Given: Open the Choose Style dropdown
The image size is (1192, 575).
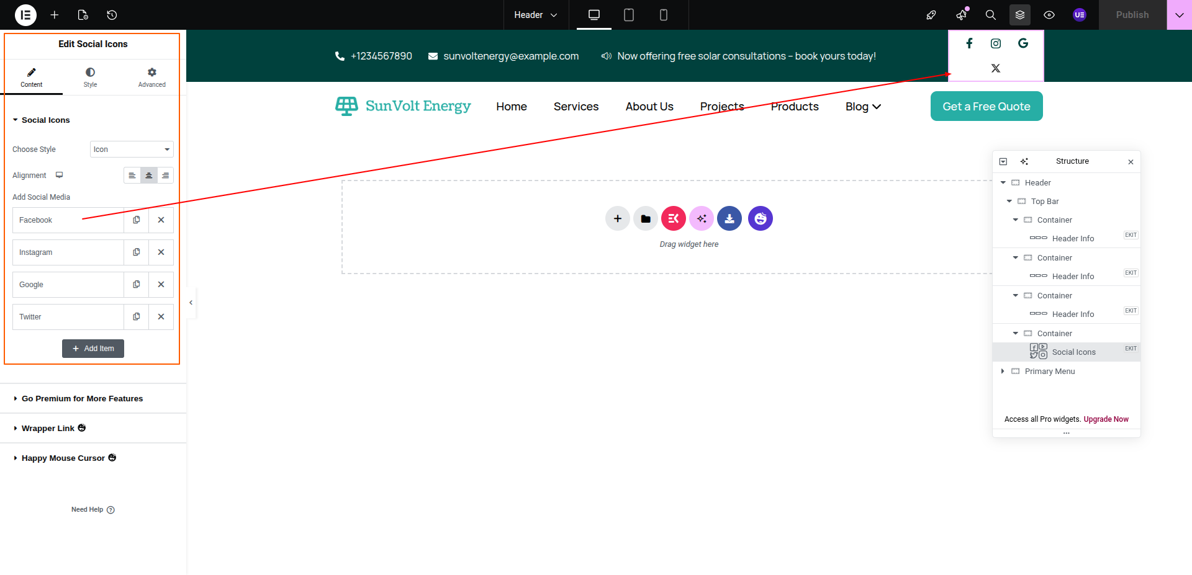Looking at the screenshot, I should pos(132,149).
